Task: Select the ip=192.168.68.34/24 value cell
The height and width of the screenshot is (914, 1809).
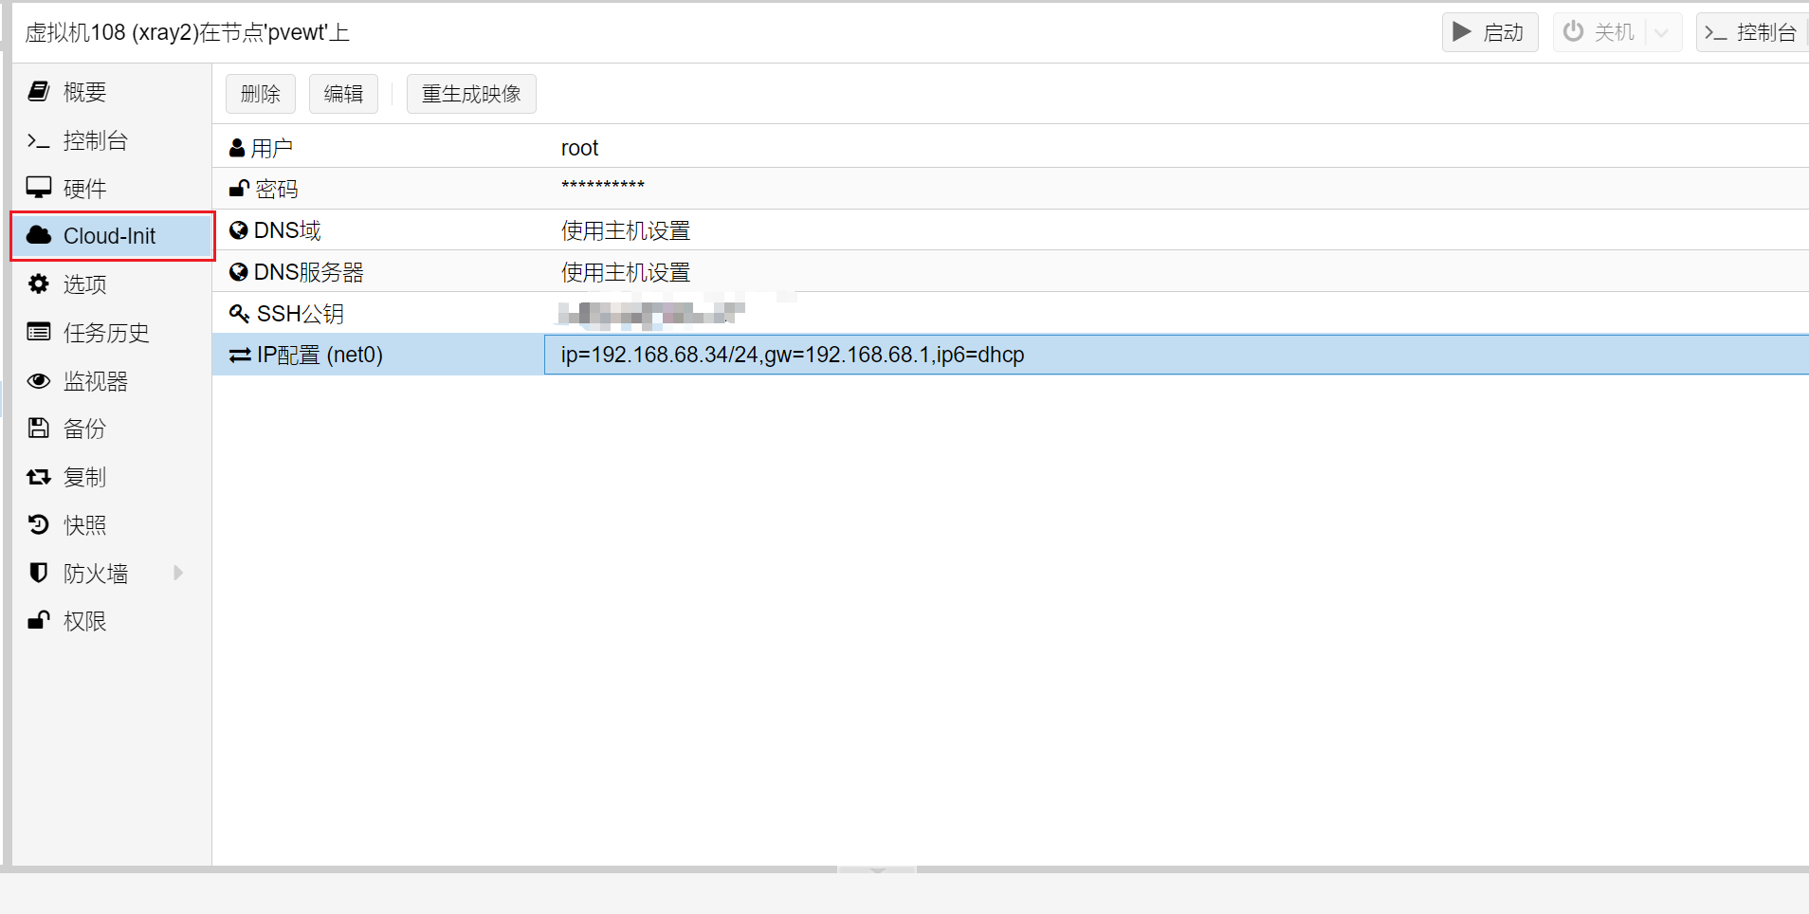Action: click(1177, 355)
